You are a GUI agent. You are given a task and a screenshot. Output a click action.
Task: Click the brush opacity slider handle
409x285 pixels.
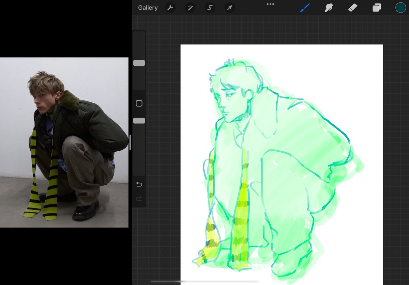point(139,121)
